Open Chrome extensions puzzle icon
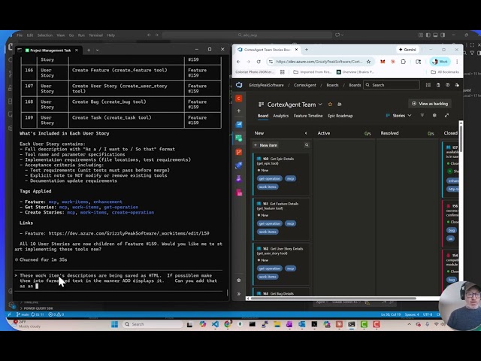The width and height of the screenshot is (481, 361). pos(404,62)
